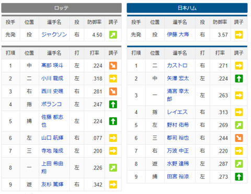
Task: Open 清宮 幸太郎 player link
Action: (x=178, y=95)
